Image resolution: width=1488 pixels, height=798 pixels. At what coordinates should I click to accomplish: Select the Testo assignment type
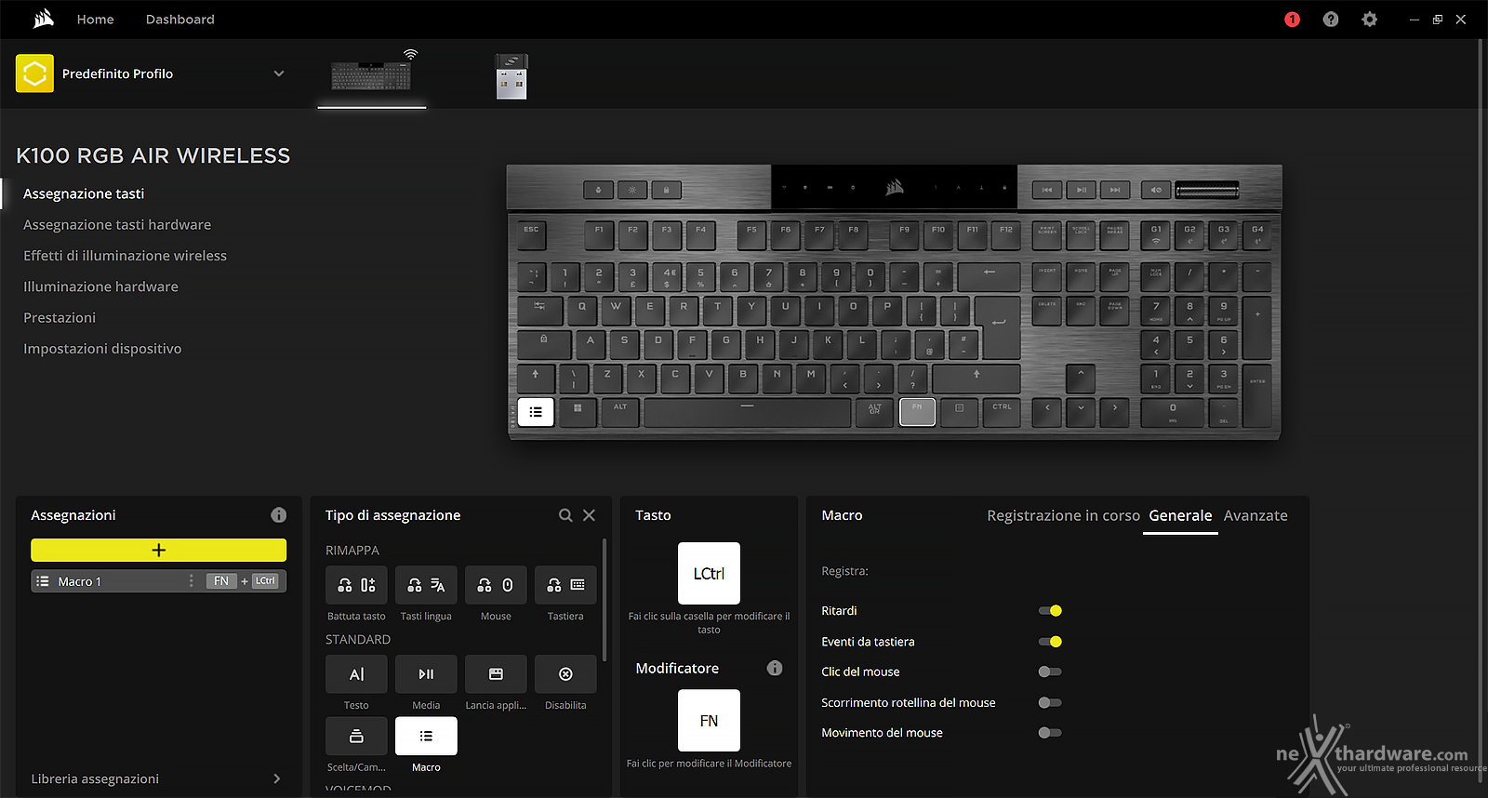(x=356, y=674)
